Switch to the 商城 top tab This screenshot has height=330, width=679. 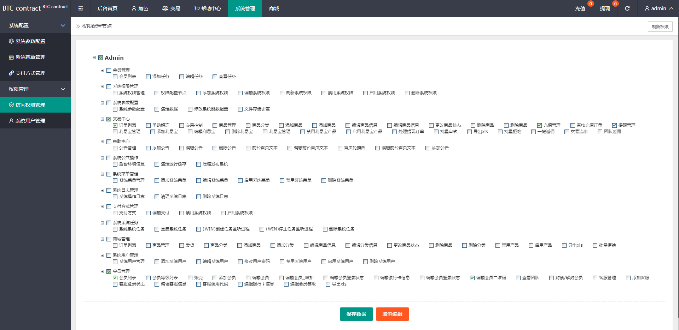(x=274, y=8)
